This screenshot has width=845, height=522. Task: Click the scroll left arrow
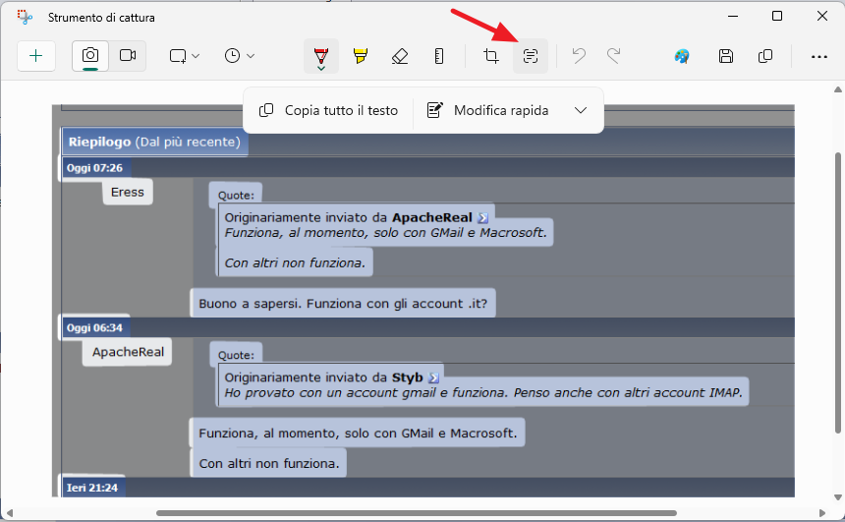point(9,513)
